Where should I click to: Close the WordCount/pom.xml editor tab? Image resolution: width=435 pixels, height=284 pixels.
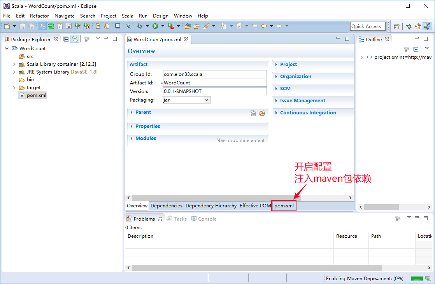186,39
